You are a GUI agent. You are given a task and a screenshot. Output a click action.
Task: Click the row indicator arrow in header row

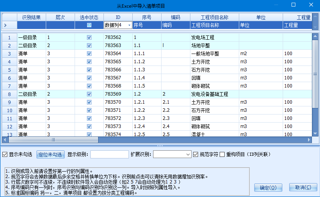tap(5, 25)
